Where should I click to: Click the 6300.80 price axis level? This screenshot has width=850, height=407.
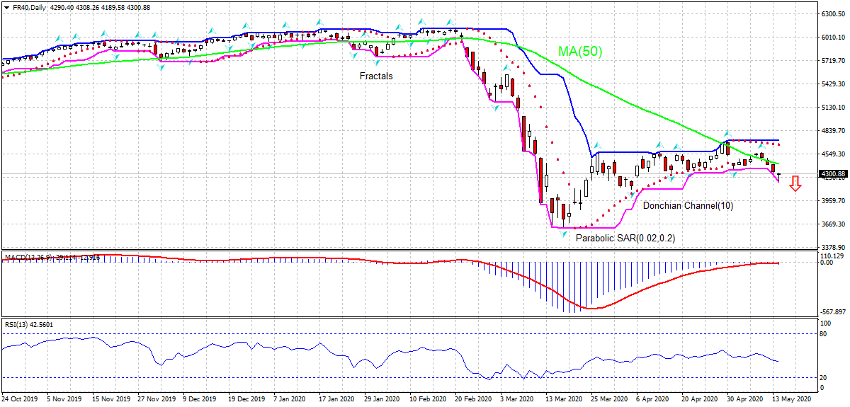point(832,14)
